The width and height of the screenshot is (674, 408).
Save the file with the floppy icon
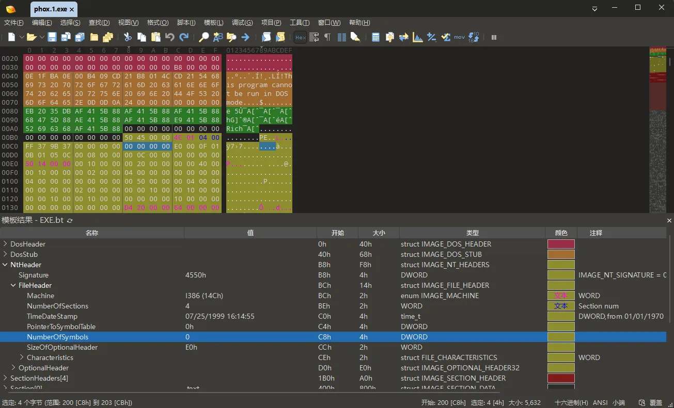52,37
